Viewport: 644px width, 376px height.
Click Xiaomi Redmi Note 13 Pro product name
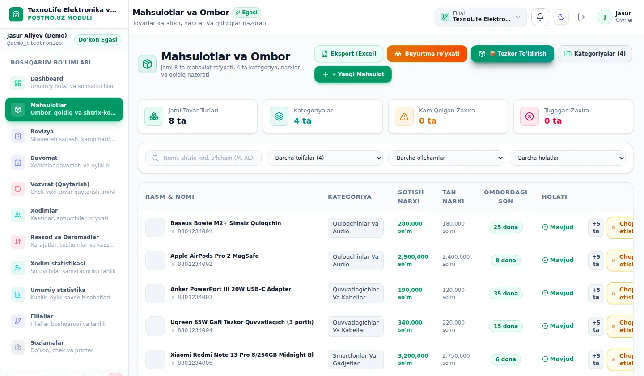(242, 355)
